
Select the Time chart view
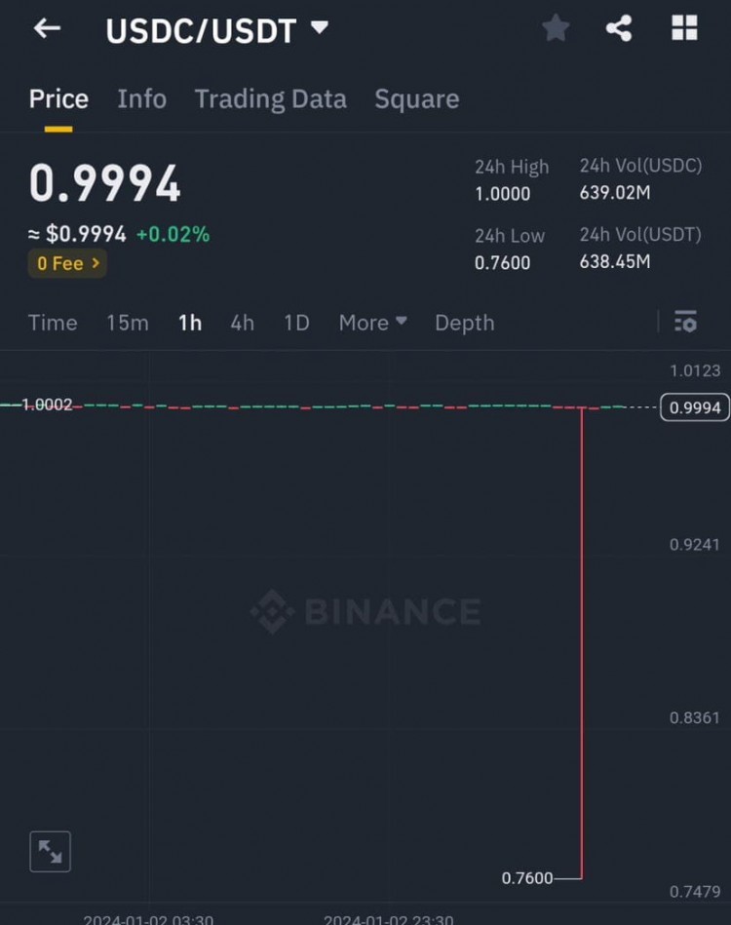[53, 323]
